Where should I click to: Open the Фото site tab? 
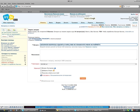(51, 22)
